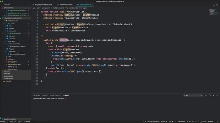Expand the Maven Projects section
Screen dimensions: 220x123
(16, 119)
